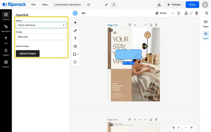
Task: Undo the last action
Action: click(x=173, y=127)
